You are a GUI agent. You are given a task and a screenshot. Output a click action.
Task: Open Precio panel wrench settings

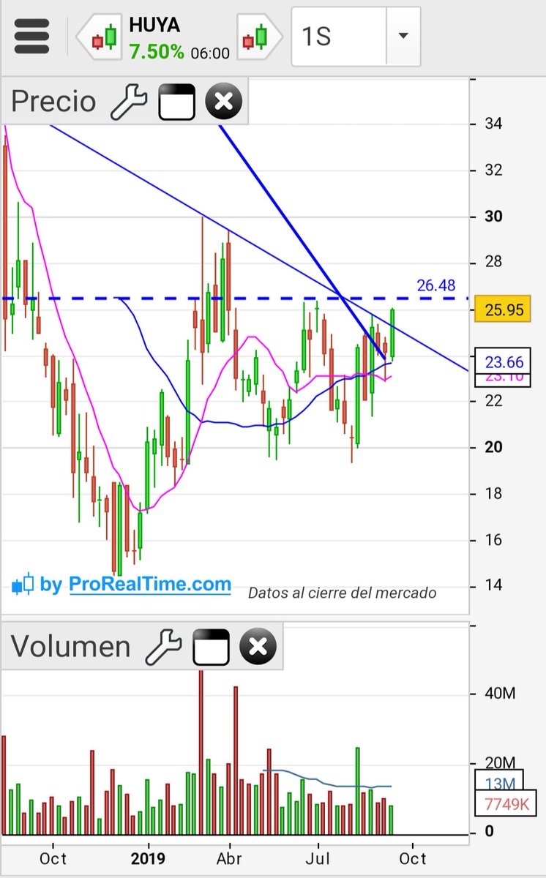pos(129,102)
